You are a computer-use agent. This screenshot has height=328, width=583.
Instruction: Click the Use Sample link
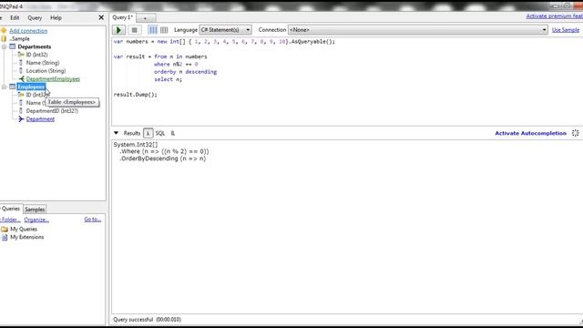click(x=566, y=30)
